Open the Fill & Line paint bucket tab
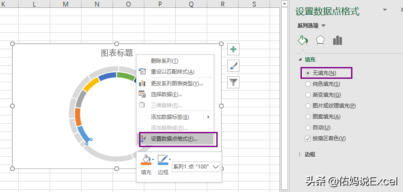This screenshot has height=192, width=403. (x=303, y=40)
